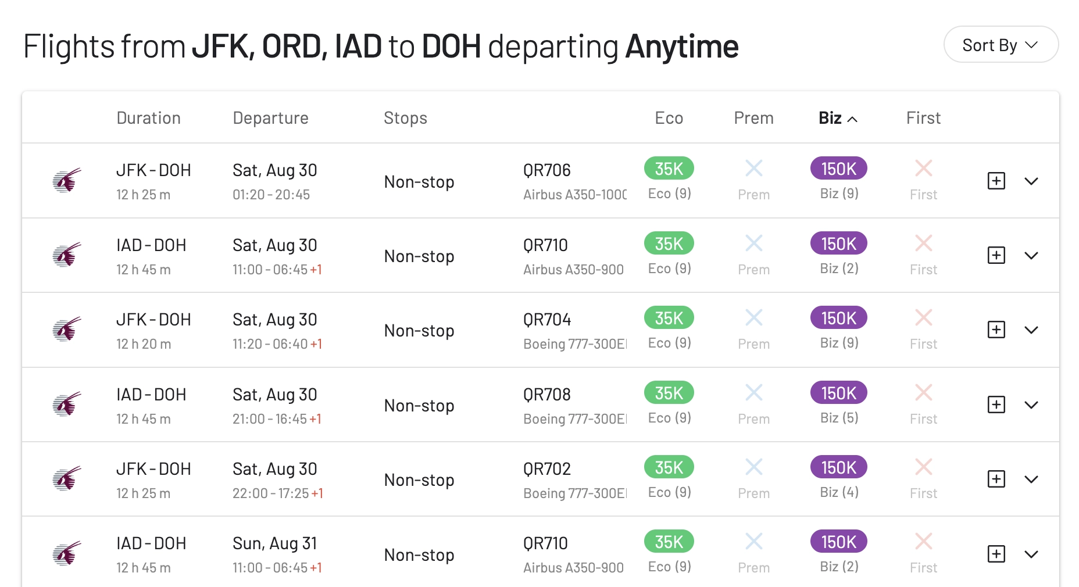This screenshot has width=1079, height=587.
Task: Click plus icon for QR708 flight
Action: pos(996,405)
